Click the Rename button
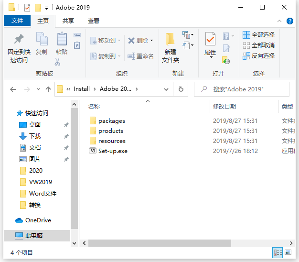Screen dimensions: 299x262 coord(140,56)
